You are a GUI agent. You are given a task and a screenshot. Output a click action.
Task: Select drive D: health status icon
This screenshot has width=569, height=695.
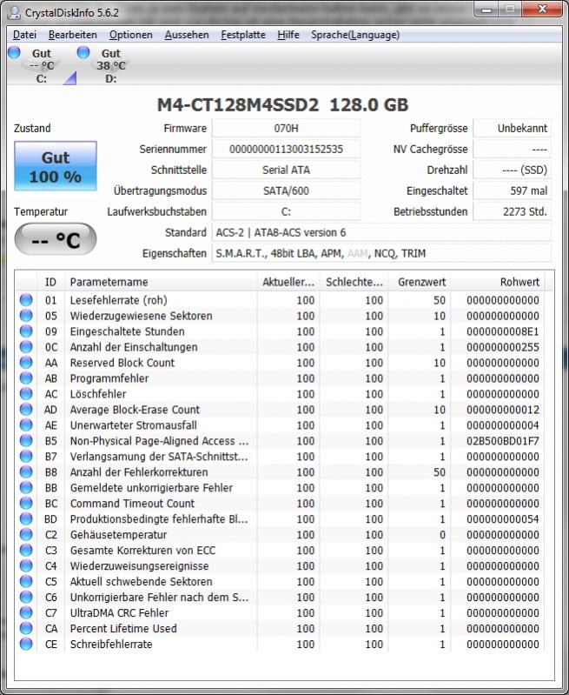tap(83, 52)
